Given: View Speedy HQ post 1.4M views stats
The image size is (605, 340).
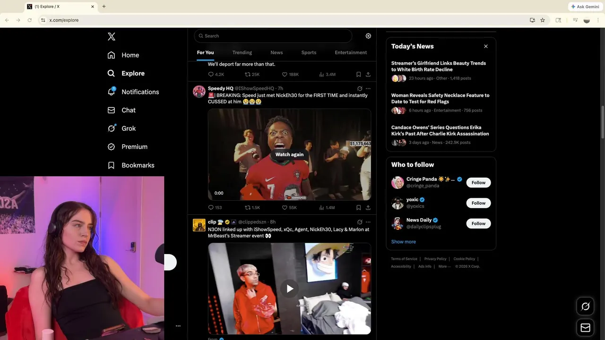Looking at the screenshot, I should point(327,208).
